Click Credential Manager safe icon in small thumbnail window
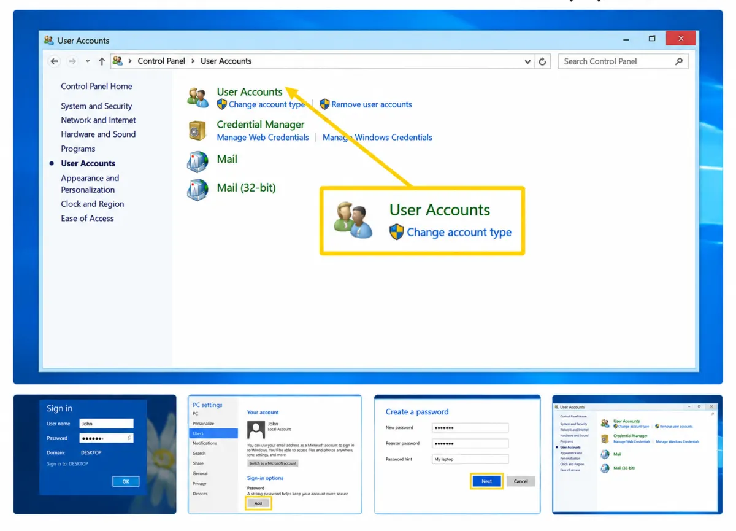 tap(605, 438)
